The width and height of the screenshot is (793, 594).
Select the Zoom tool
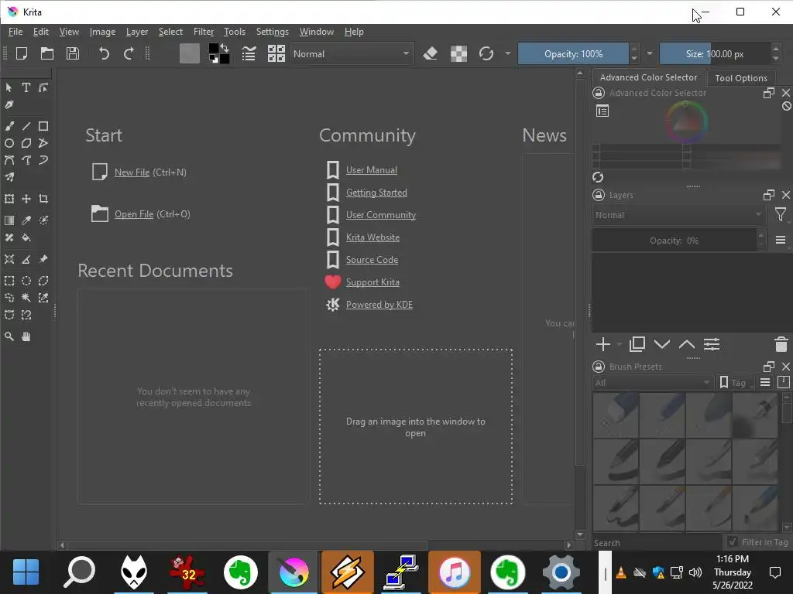click(9, 336)
